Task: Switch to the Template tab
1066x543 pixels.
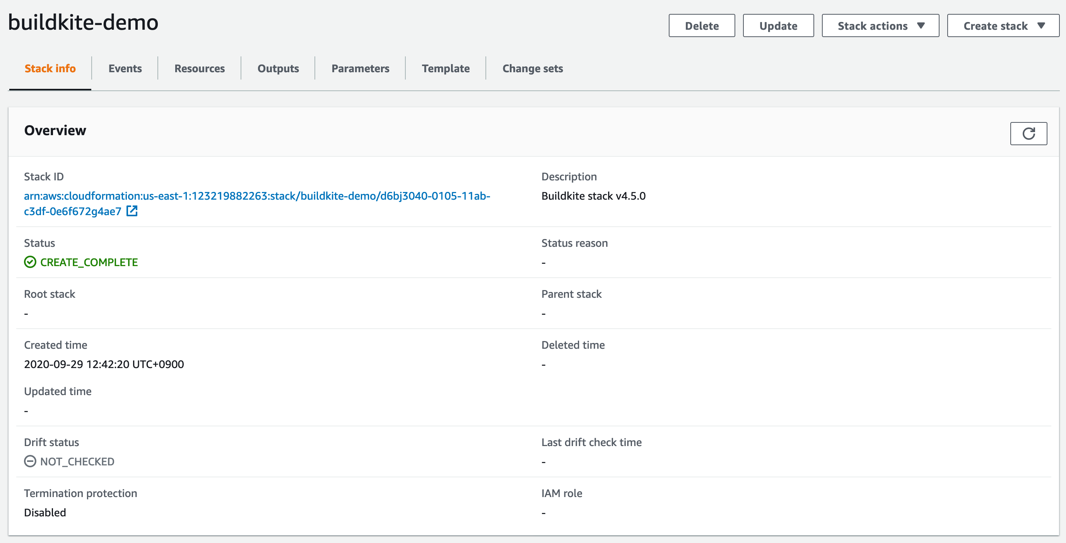Action: click(445, 68)
